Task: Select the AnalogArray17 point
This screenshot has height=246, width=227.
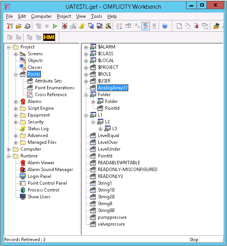Action: pyautogui.click(x=113, y=88)
